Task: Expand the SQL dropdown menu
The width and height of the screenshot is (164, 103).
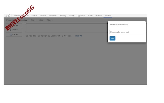Action: tap(34, 20)
